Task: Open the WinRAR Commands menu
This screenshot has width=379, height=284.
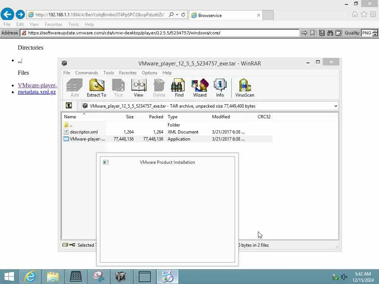Action: (87, 73)
